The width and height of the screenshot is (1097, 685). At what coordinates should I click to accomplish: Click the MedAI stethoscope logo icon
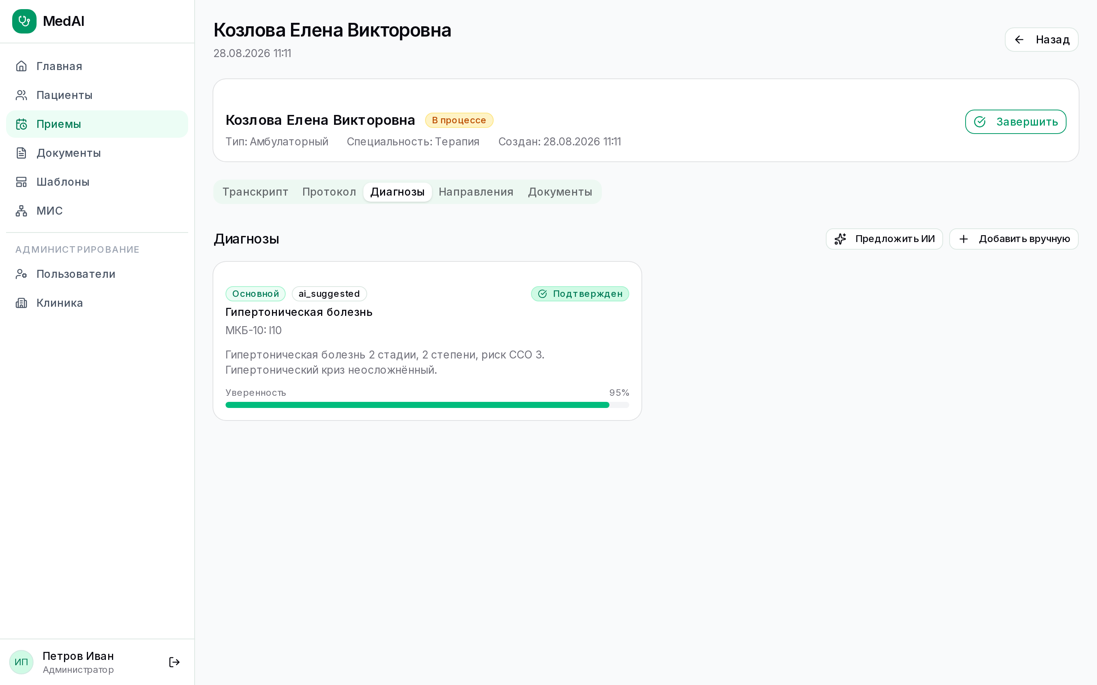pyautogui.click(x=24, y=21)
